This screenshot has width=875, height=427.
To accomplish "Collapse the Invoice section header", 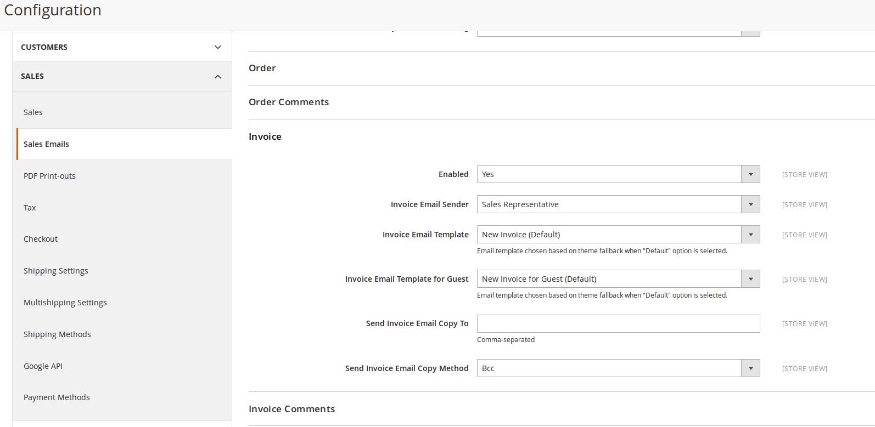I will [265, 136].
